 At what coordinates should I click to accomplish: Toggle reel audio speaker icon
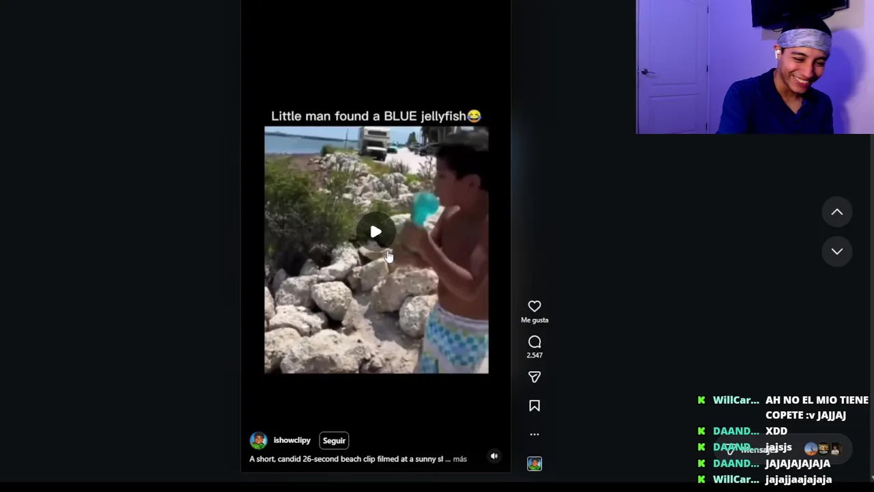point(494,456)
